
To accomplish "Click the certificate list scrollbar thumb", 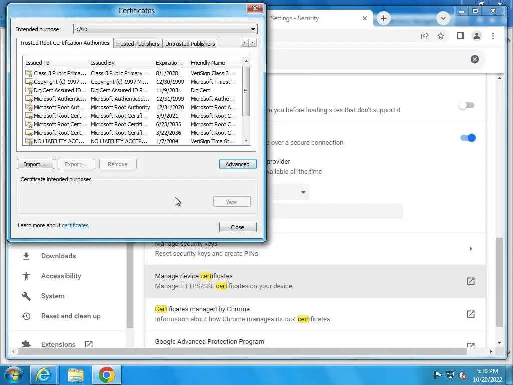I will tap(246, 91).
